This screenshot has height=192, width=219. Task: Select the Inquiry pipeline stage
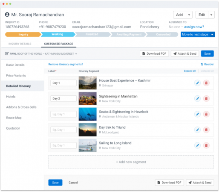click(23, 35)
